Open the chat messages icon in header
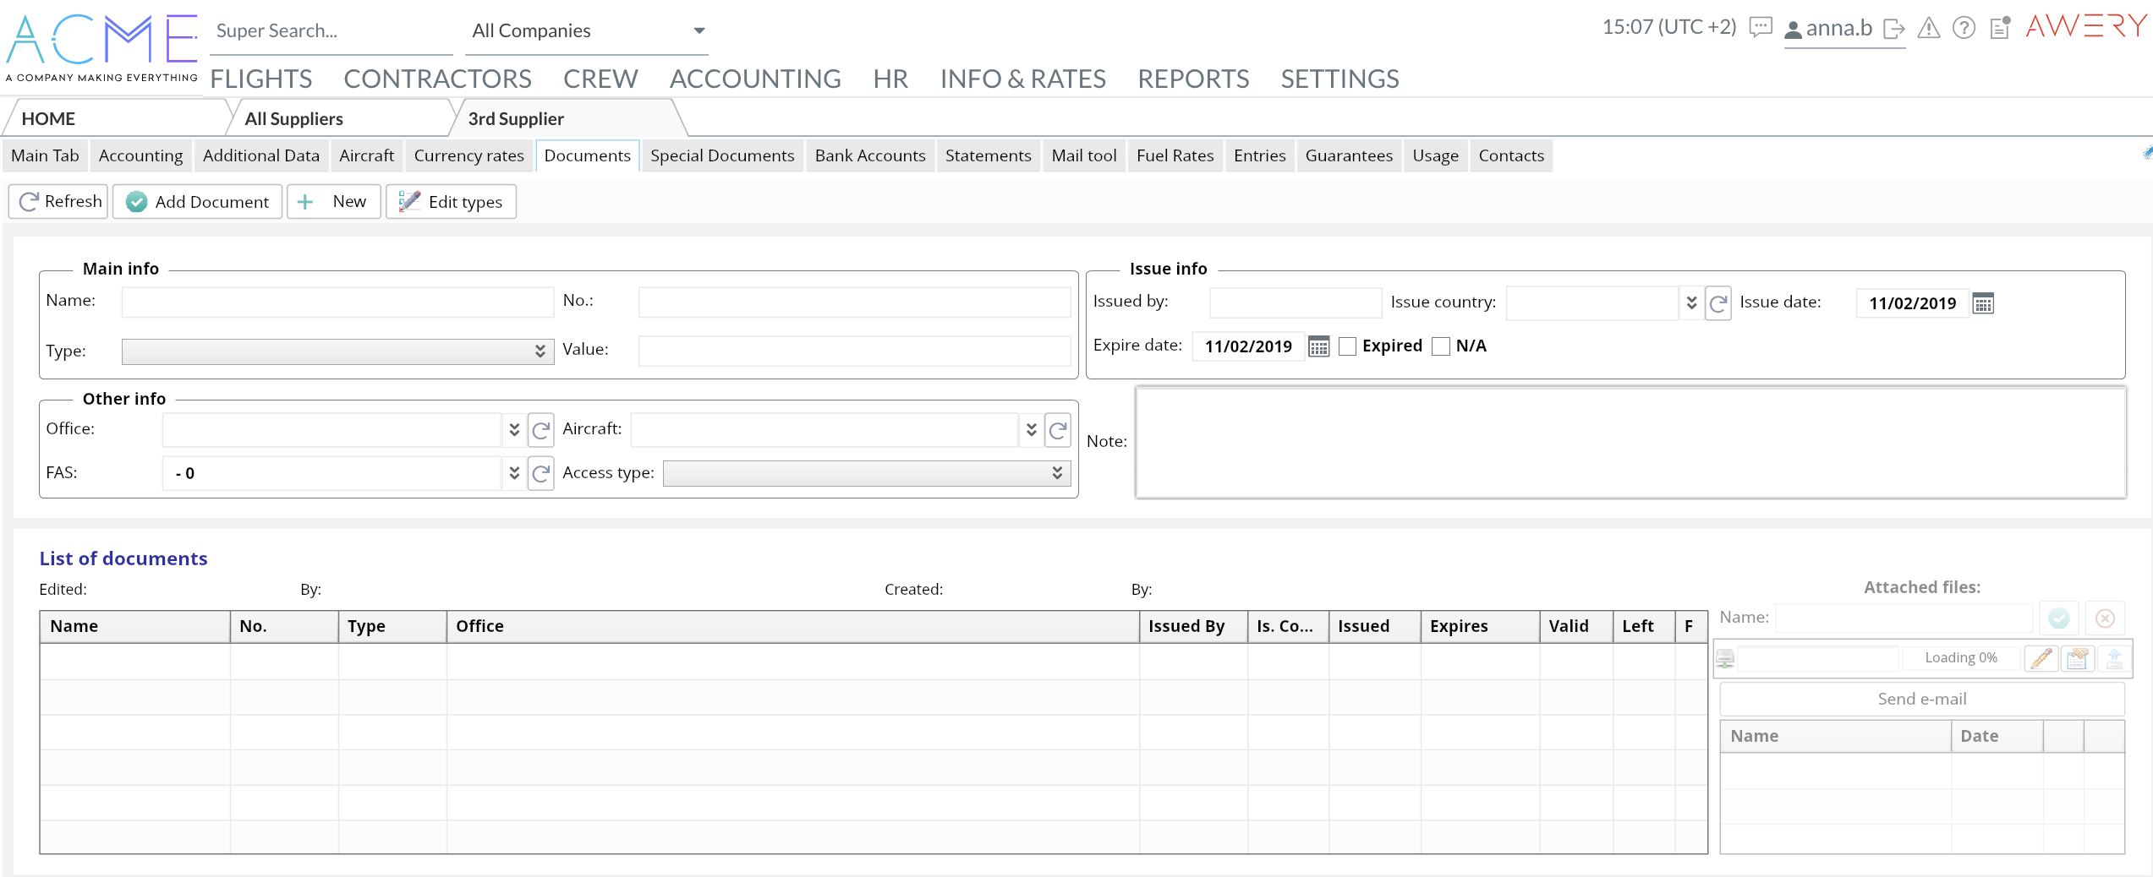The width and height of the screenshot is (2153, 877). [x=1760, y=28]
